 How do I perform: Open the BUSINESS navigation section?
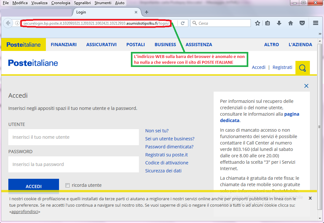pos(165,45)
